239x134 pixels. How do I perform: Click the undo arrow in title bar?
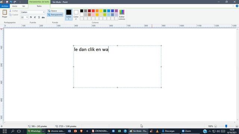[11, 2]
